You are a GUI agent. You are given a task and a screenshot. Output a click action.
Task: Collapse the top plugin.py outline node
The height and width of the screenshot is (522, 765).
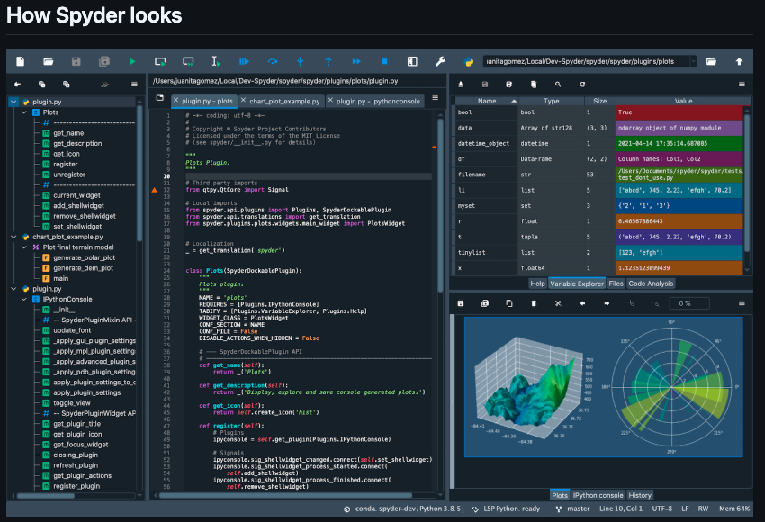coord(13,102)
